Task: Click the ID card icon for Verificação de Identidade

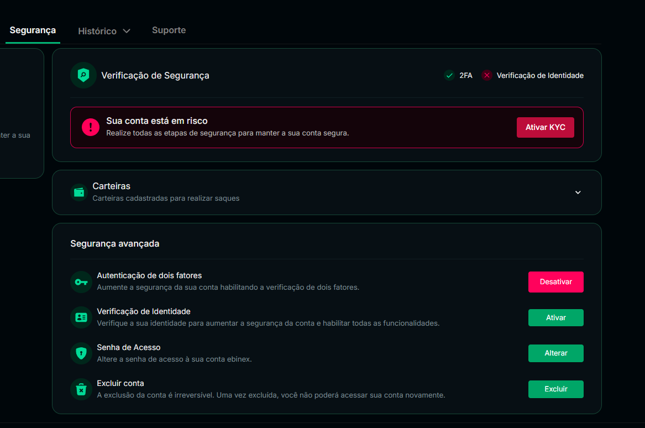Action: (x=81, y=317)
